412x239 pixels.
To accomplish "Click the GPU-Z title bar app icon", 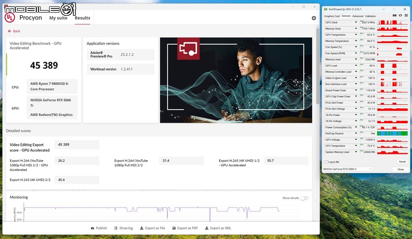I will [x=325, y=9].
